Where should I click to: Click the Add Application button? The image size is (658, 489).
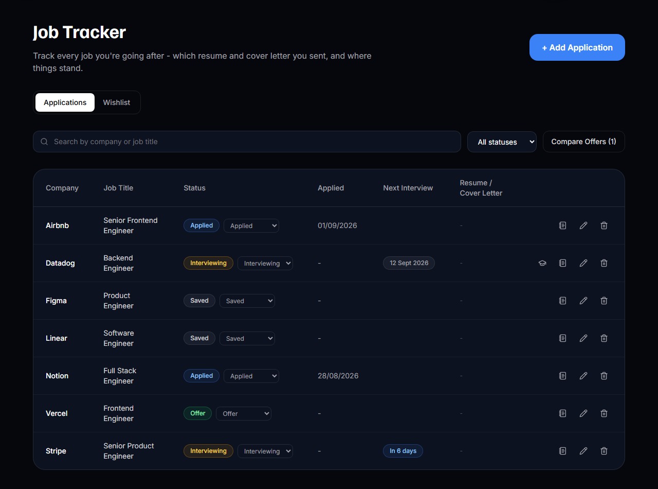[577, 47]
